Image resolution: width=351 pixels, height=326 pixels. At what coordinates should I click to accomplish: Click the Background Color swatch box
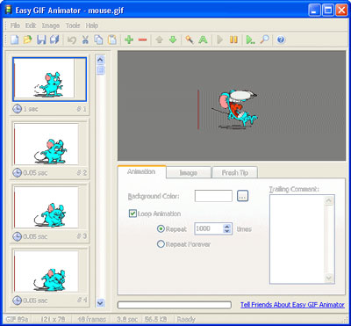[213, 196]
